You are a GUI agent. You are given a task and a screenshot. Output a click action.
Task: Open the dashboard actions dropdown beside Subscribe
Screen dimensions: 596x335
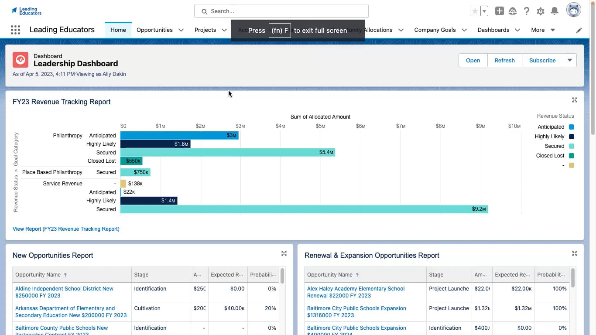[x=570, y=60]
